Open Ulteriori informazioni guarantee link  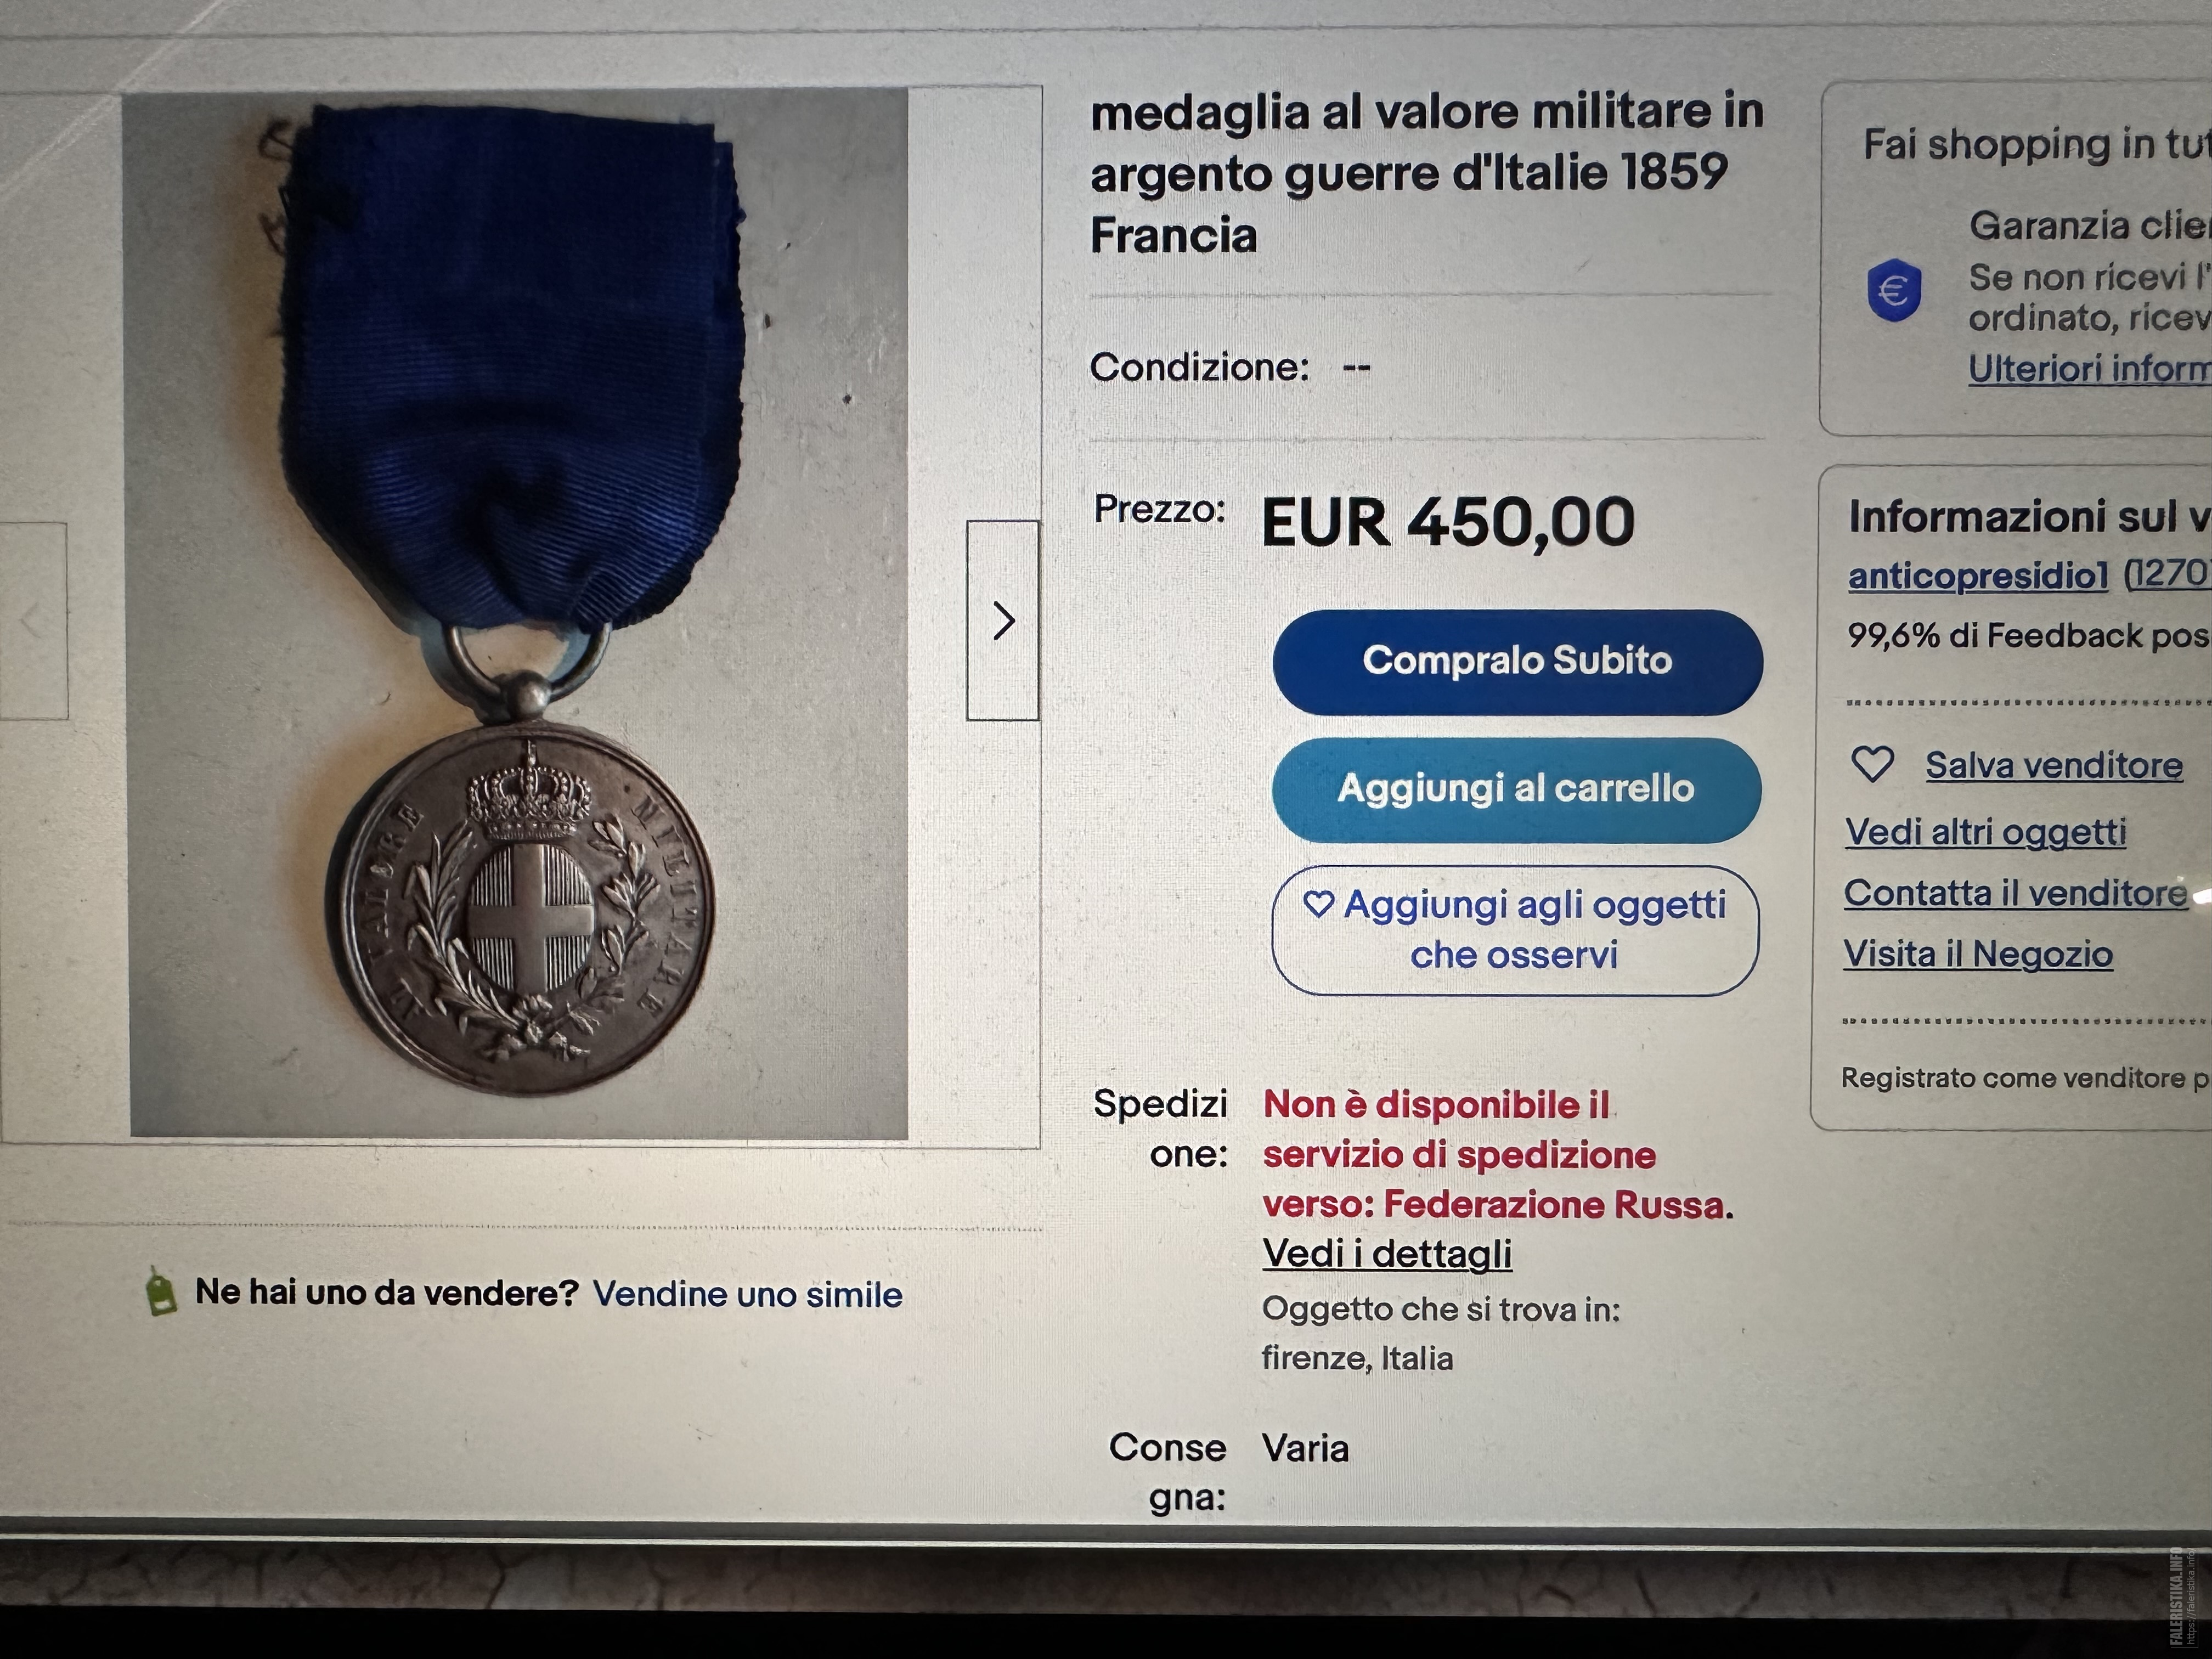pyautogui.click(x=2090, y=369)
